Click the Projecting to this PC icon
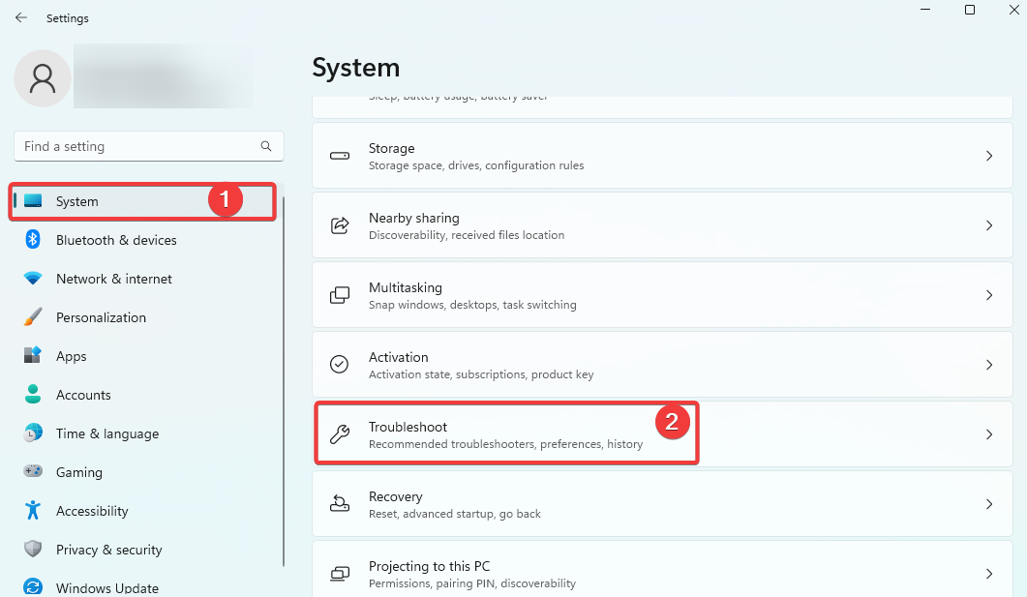1027x597 pixels. coord(340,574)
